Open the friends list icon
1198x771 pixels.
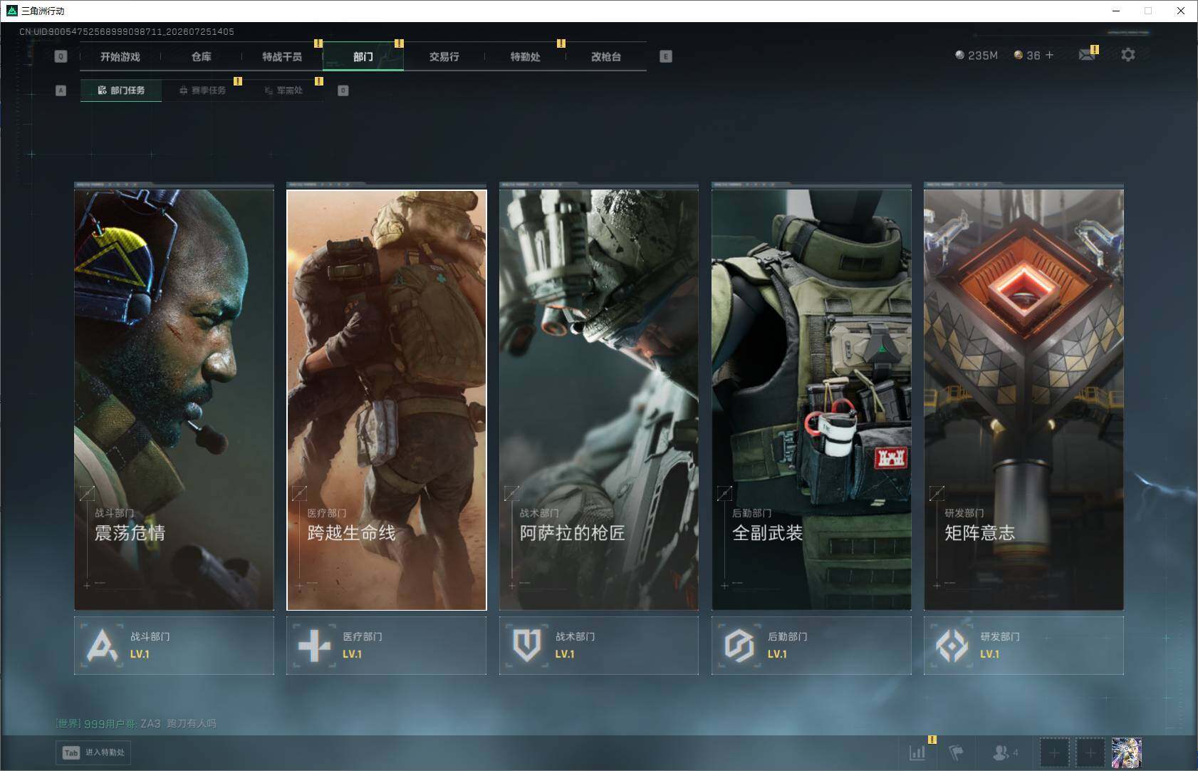coord(1005,752)
